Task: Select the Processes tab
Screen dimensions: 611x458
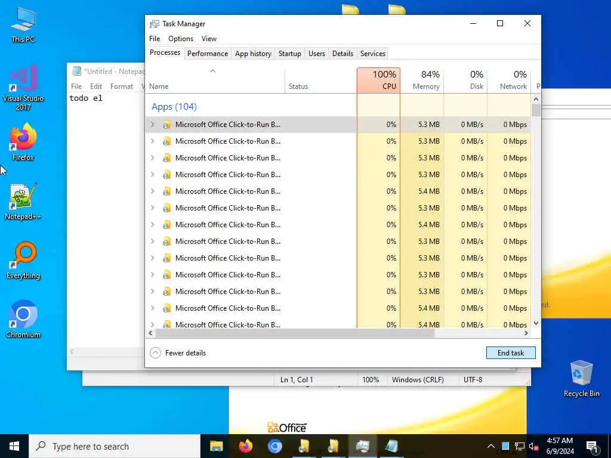Action: (x=165, y=52)
